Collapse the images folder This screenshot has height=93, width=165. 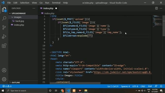[x=12, y=17]
